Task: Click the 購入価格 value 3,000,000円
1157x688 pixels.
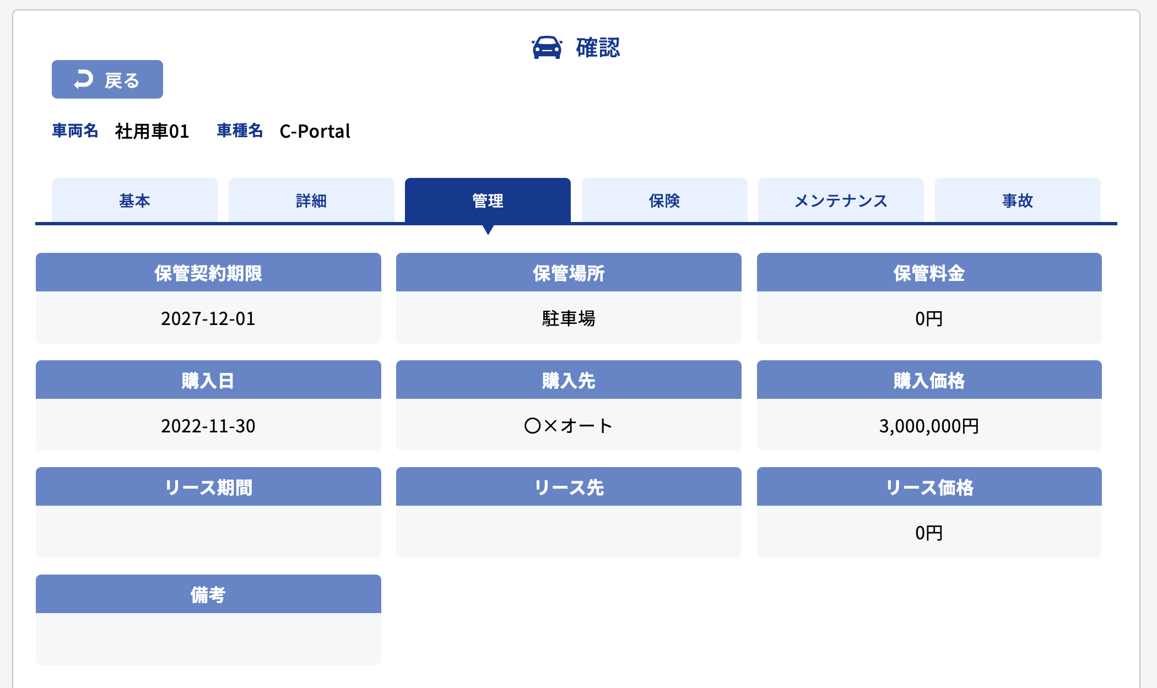Action: point(929,426)
